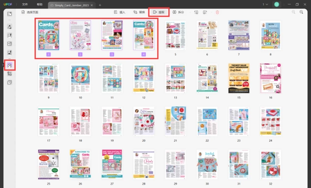
Task: Select the Comment highlighter tool in sidebar
Action: click(9, 27)
